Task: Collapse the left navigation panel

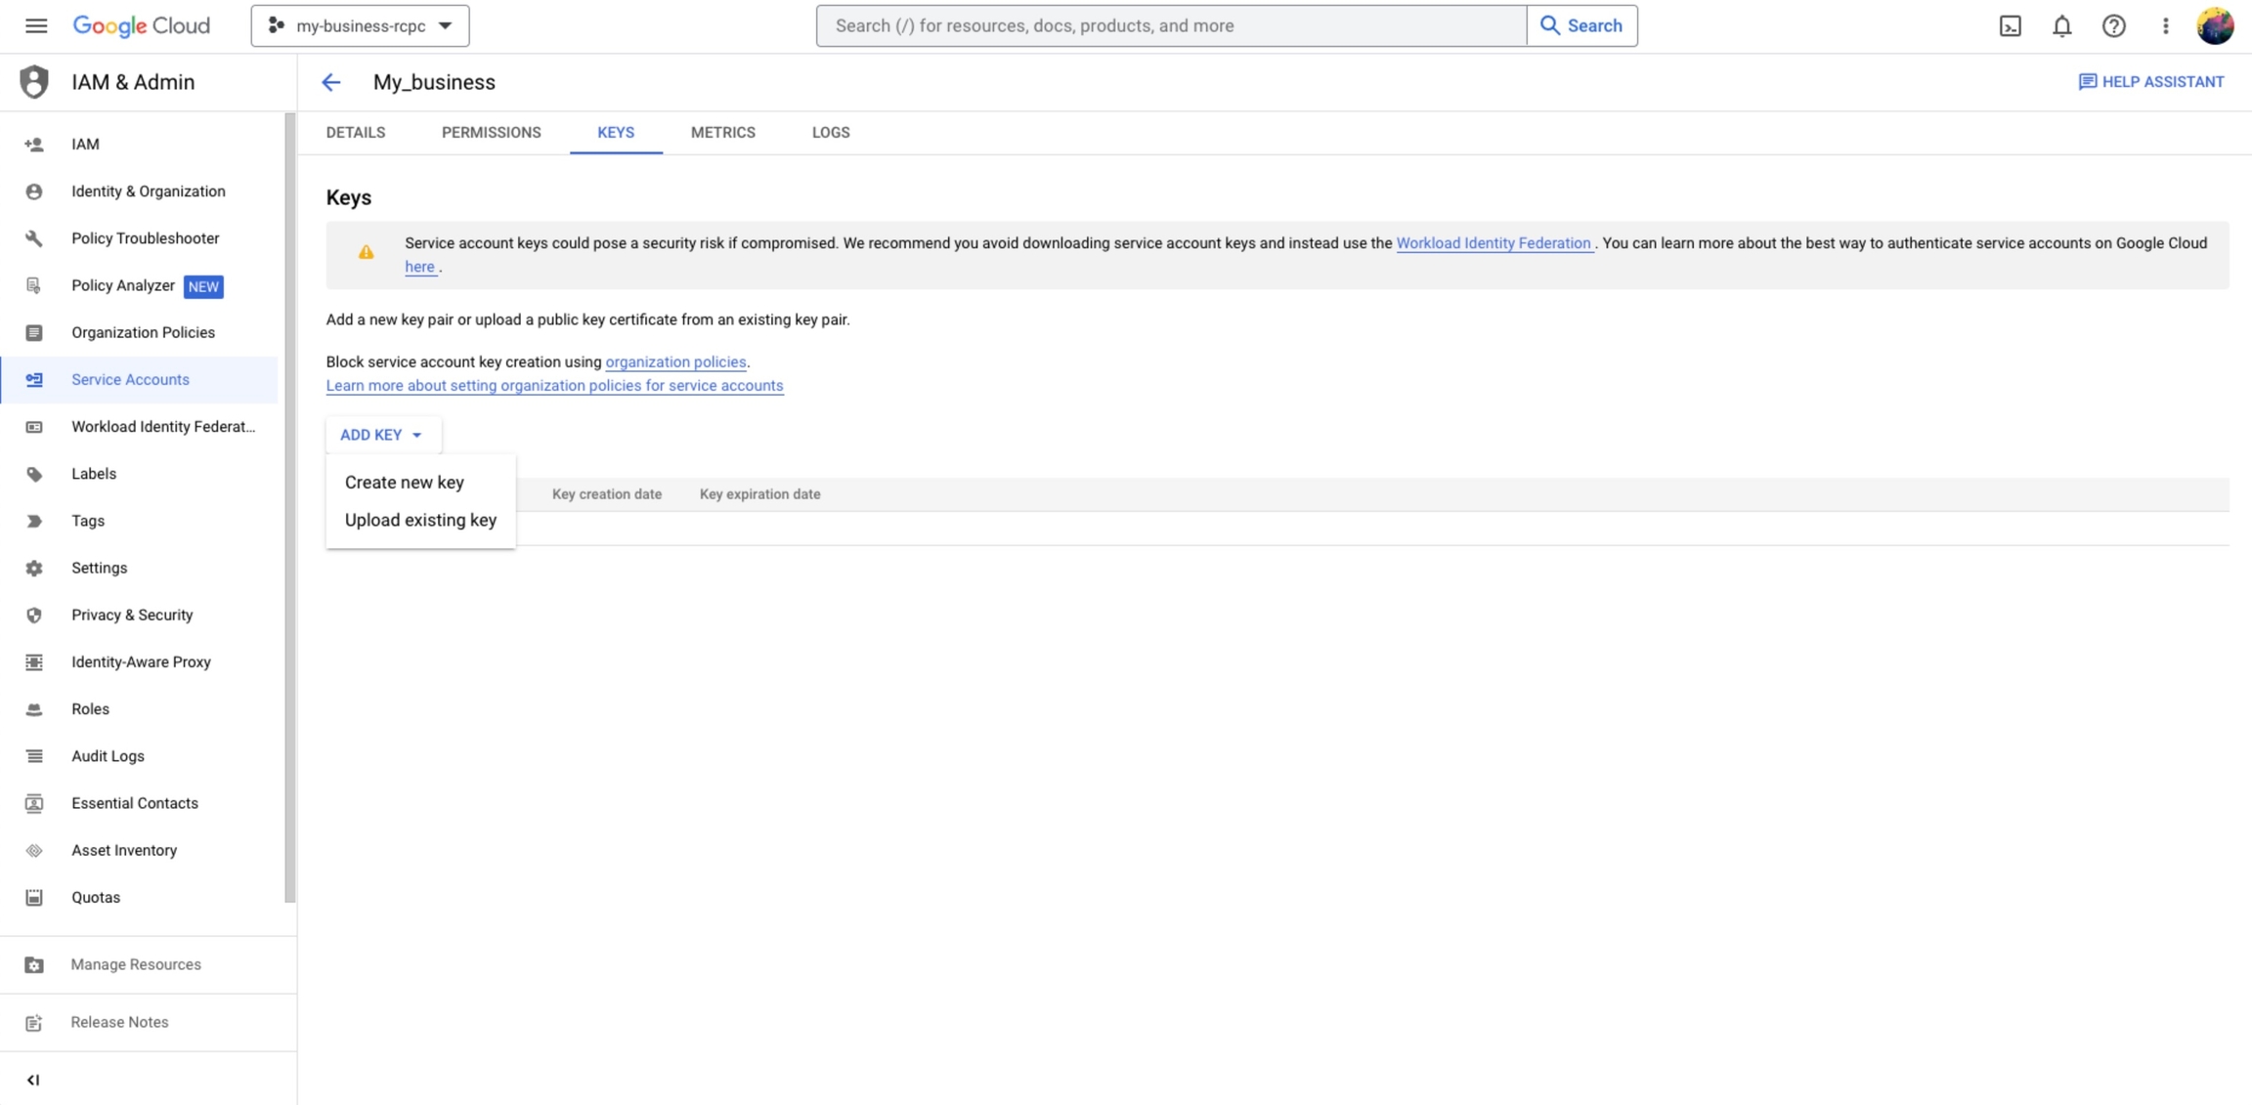Action: (x=34, y=1080)
